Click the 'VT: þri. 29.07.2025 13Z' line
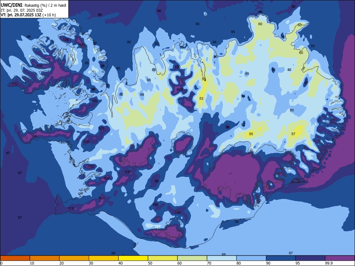This screenshot has width=355, height=266. click(x=21, y=15)
